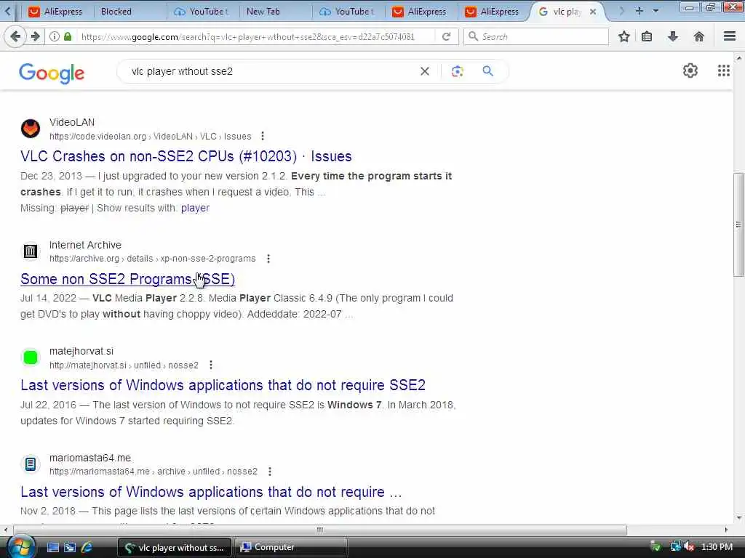
Task: Open the Windows Start orb
Action: pos(20,547)
